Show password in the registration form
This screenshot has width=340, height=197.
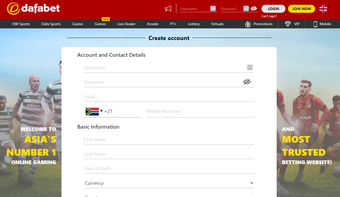(x=247, y=82)
